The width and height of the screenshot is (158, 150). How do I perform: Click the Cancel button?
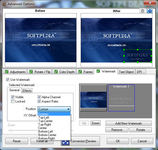[142, 141]
